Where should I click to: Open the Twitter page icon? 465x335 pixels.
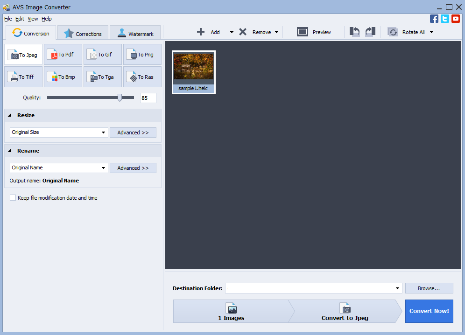point(445,19)
